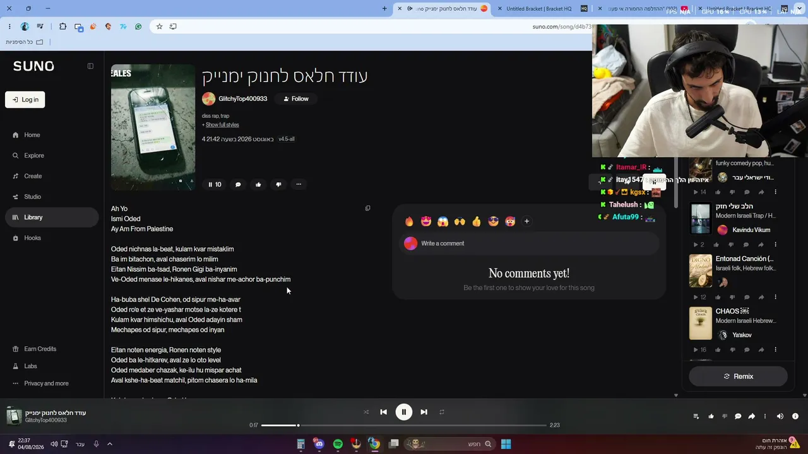Open Spotify from the taskbar
This screenshot has height=454, width=808.
click(338, 444)
